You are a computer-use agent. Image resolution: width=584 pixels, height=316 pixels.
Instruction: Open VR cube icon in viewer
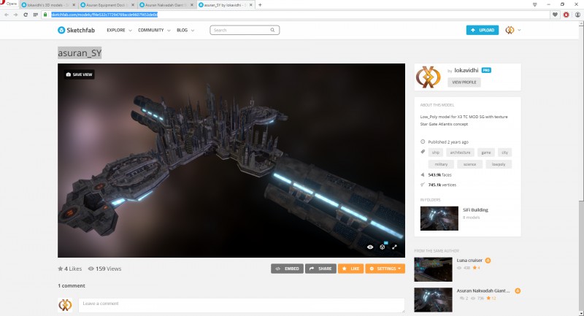coord(383,247)
